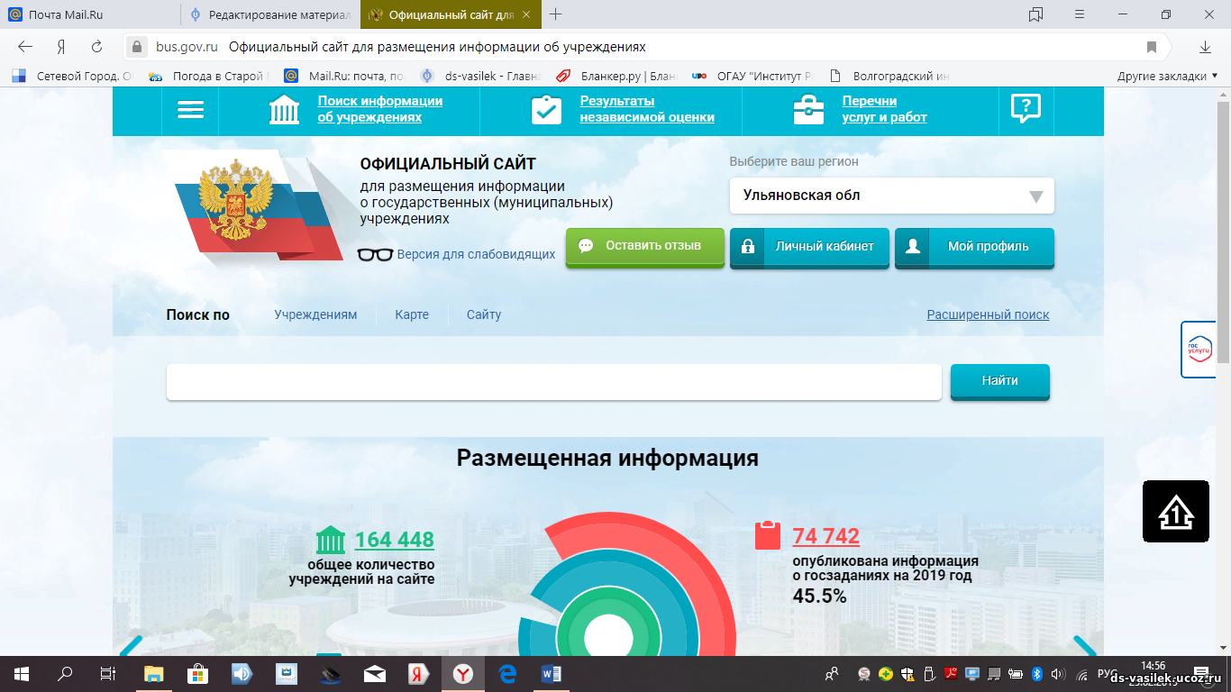
Task: Open the browser bookmarks panel icon in title bar
Action: [x=1035, y=14]
